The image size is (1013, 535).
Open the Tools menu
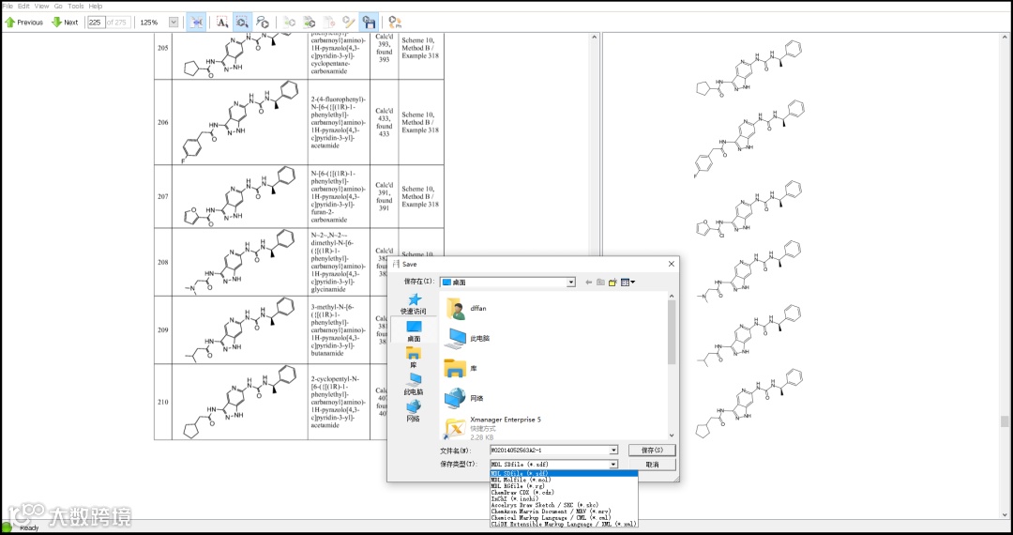click(76, 6)
